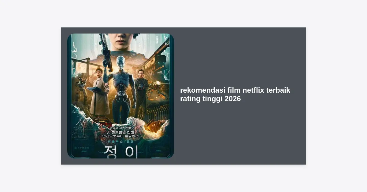Screen dimensions: 367x192
Task: Click the woman in beige coat
Action: [99, 91]
